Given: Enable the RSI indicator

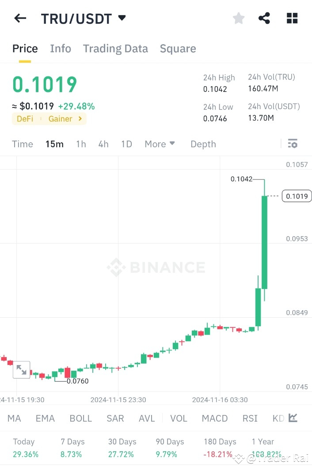Looking at the screenshot, I should (x=250, y=418).
